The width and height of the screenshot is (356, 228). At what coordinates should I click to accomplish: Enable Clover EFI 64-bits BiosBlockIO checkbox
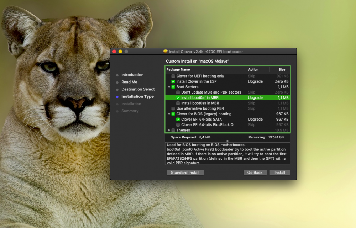coord(178,125)
